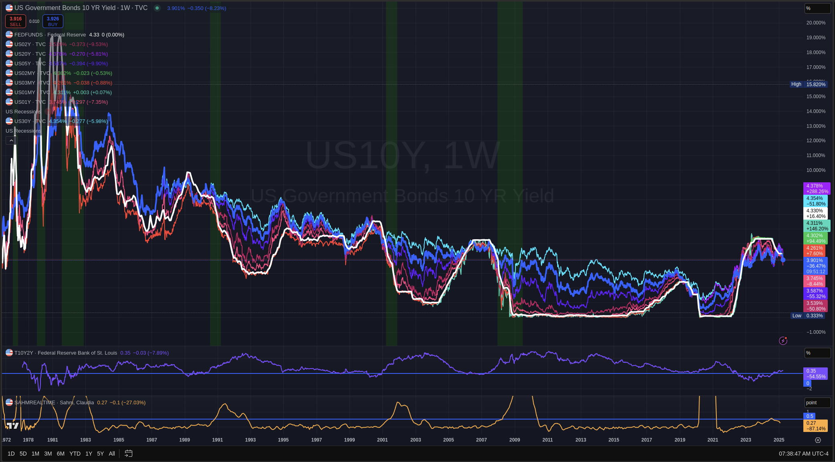Click the clock showing 07:38:47 AM UTC-4

(x=803, y=454)
